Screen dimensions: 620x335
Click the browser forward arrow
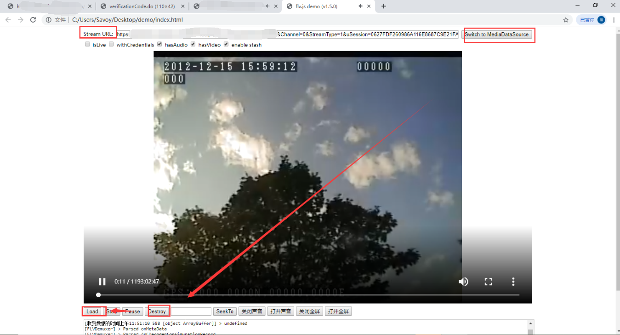pos(20,20)
